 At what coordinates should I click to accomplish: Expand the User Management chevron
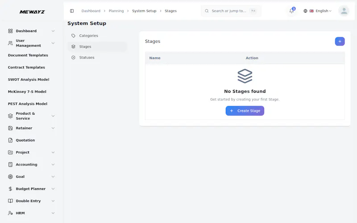click(x=53, y=43)
